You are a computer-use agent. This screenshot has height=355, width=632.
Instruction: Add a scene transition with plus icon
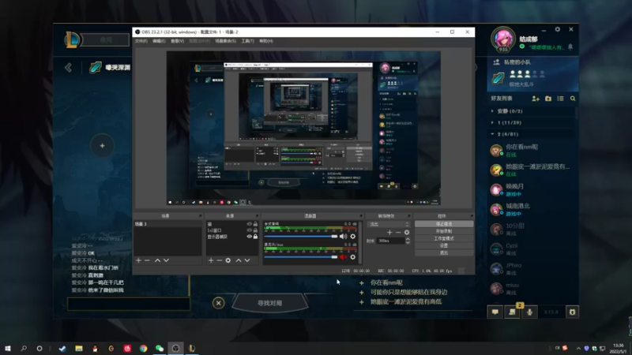coord(389,232)
